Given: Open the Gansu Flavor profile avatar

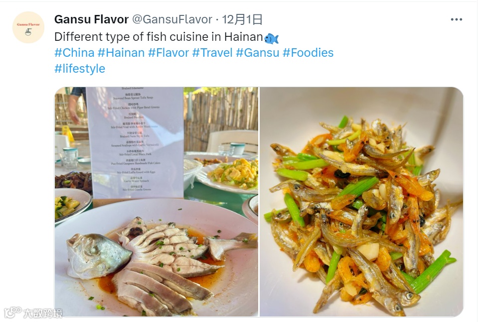Looking at the screenshot, I should click(x=28, y=27).
